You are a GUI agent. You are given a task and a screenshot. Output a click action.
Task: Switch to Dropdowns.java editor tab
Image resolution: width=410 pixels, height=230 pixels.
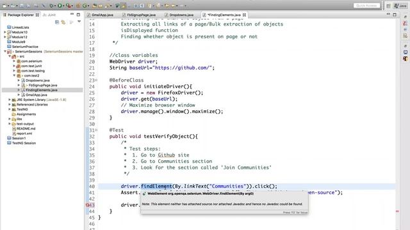179,15
